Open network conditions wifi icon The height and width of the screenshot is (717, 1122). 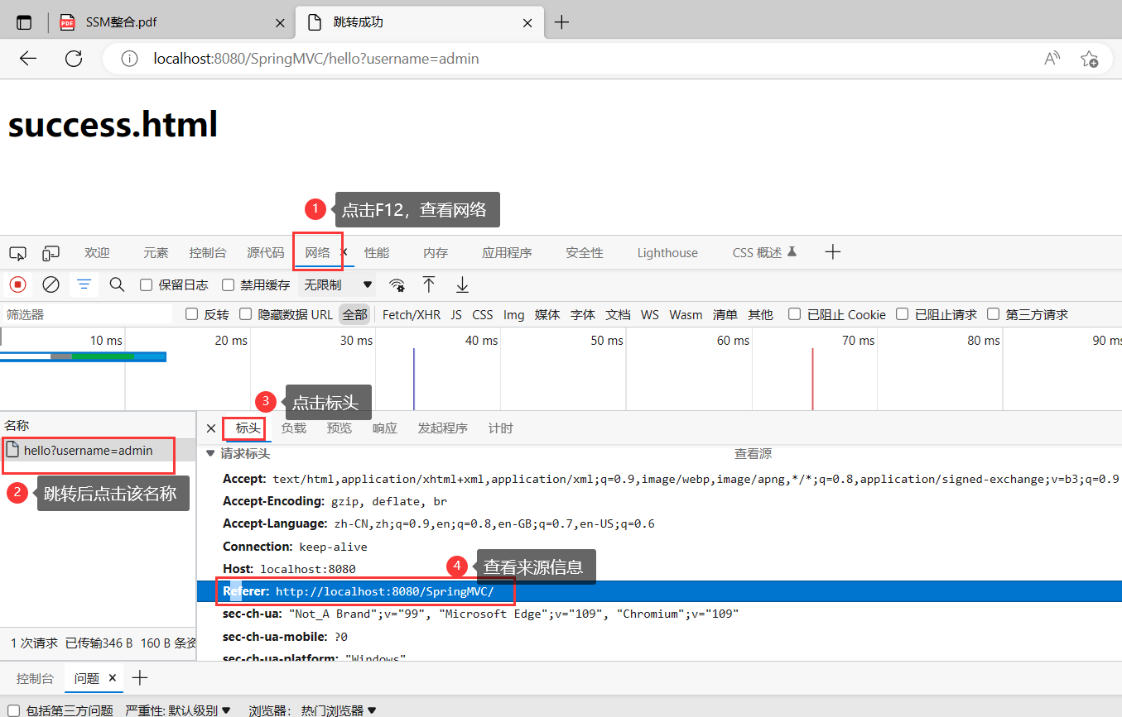[397, 285]
